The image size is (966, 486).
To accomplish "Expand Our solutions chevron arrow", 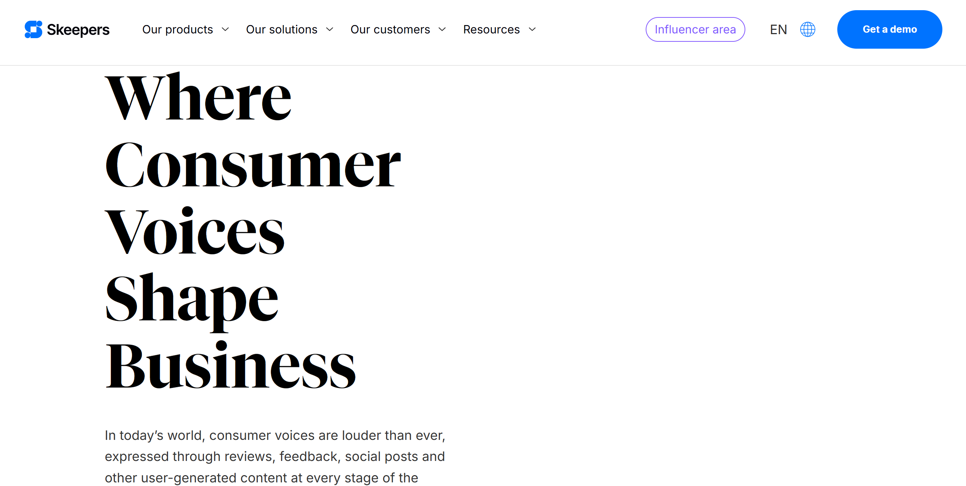I will coord(330,29).
